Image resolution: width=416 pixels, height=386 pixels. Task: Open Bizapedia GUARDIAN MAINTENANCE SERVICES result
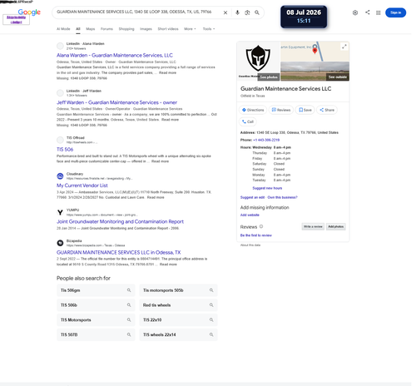(x=119, y=252)
